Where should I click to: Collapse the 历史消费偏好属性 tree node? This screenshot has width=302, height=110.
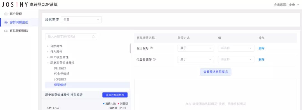[x=48, y=63]
